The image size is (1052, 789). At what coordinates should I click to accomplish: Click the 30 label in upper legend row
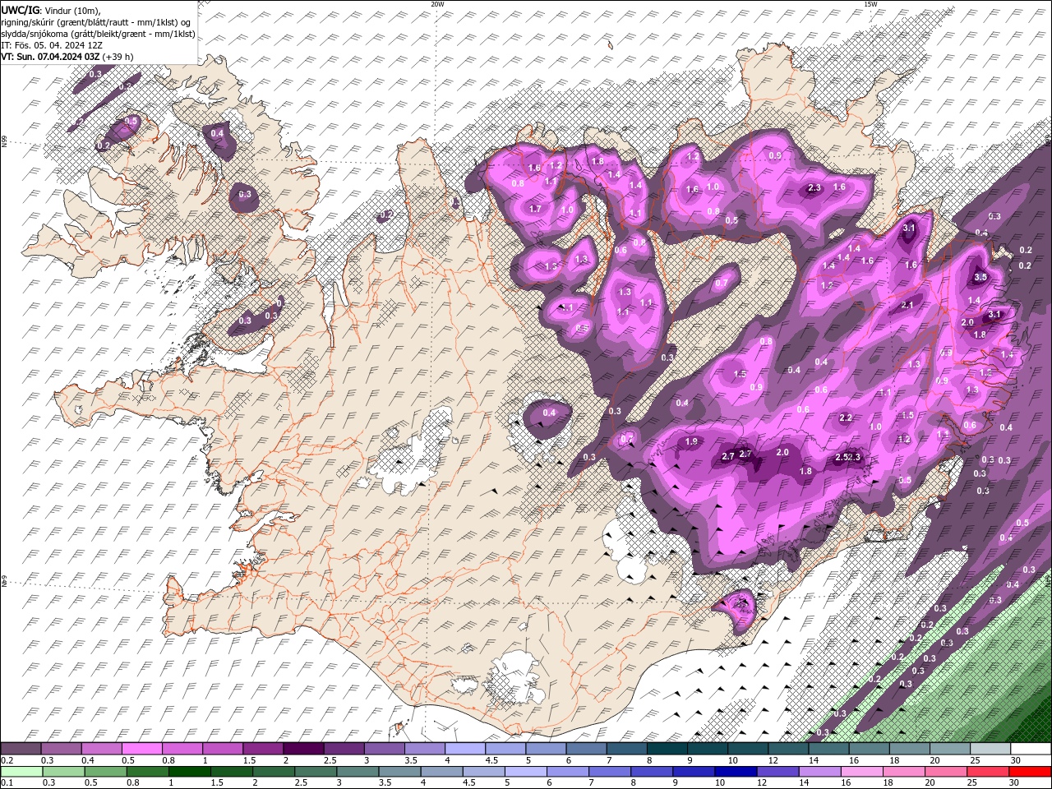click(x=1016, y=760)
